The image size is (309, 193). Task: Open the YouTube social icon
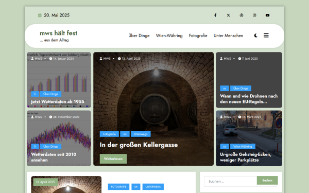tap(267, 15)
